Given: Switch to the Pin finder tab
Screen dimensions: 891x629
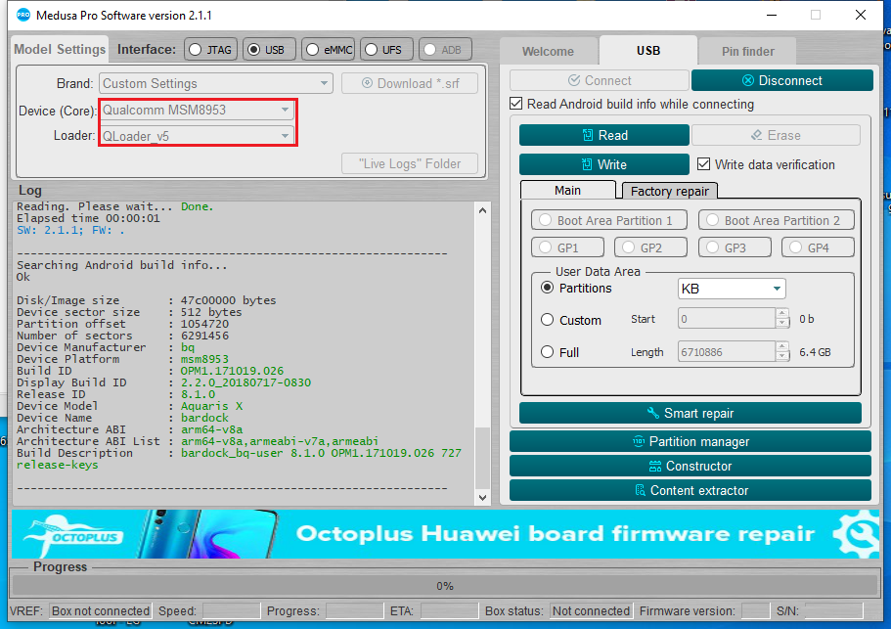Looking at the screenshot, I should pyautogui.click(x=748, y=52).
